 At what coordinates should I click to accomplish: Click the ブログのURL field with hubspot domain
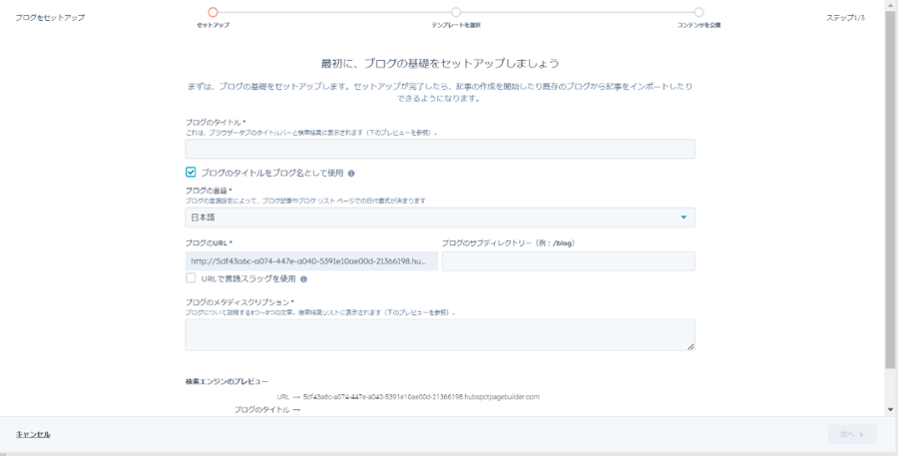pyautogui.click(x=311, y=261)
